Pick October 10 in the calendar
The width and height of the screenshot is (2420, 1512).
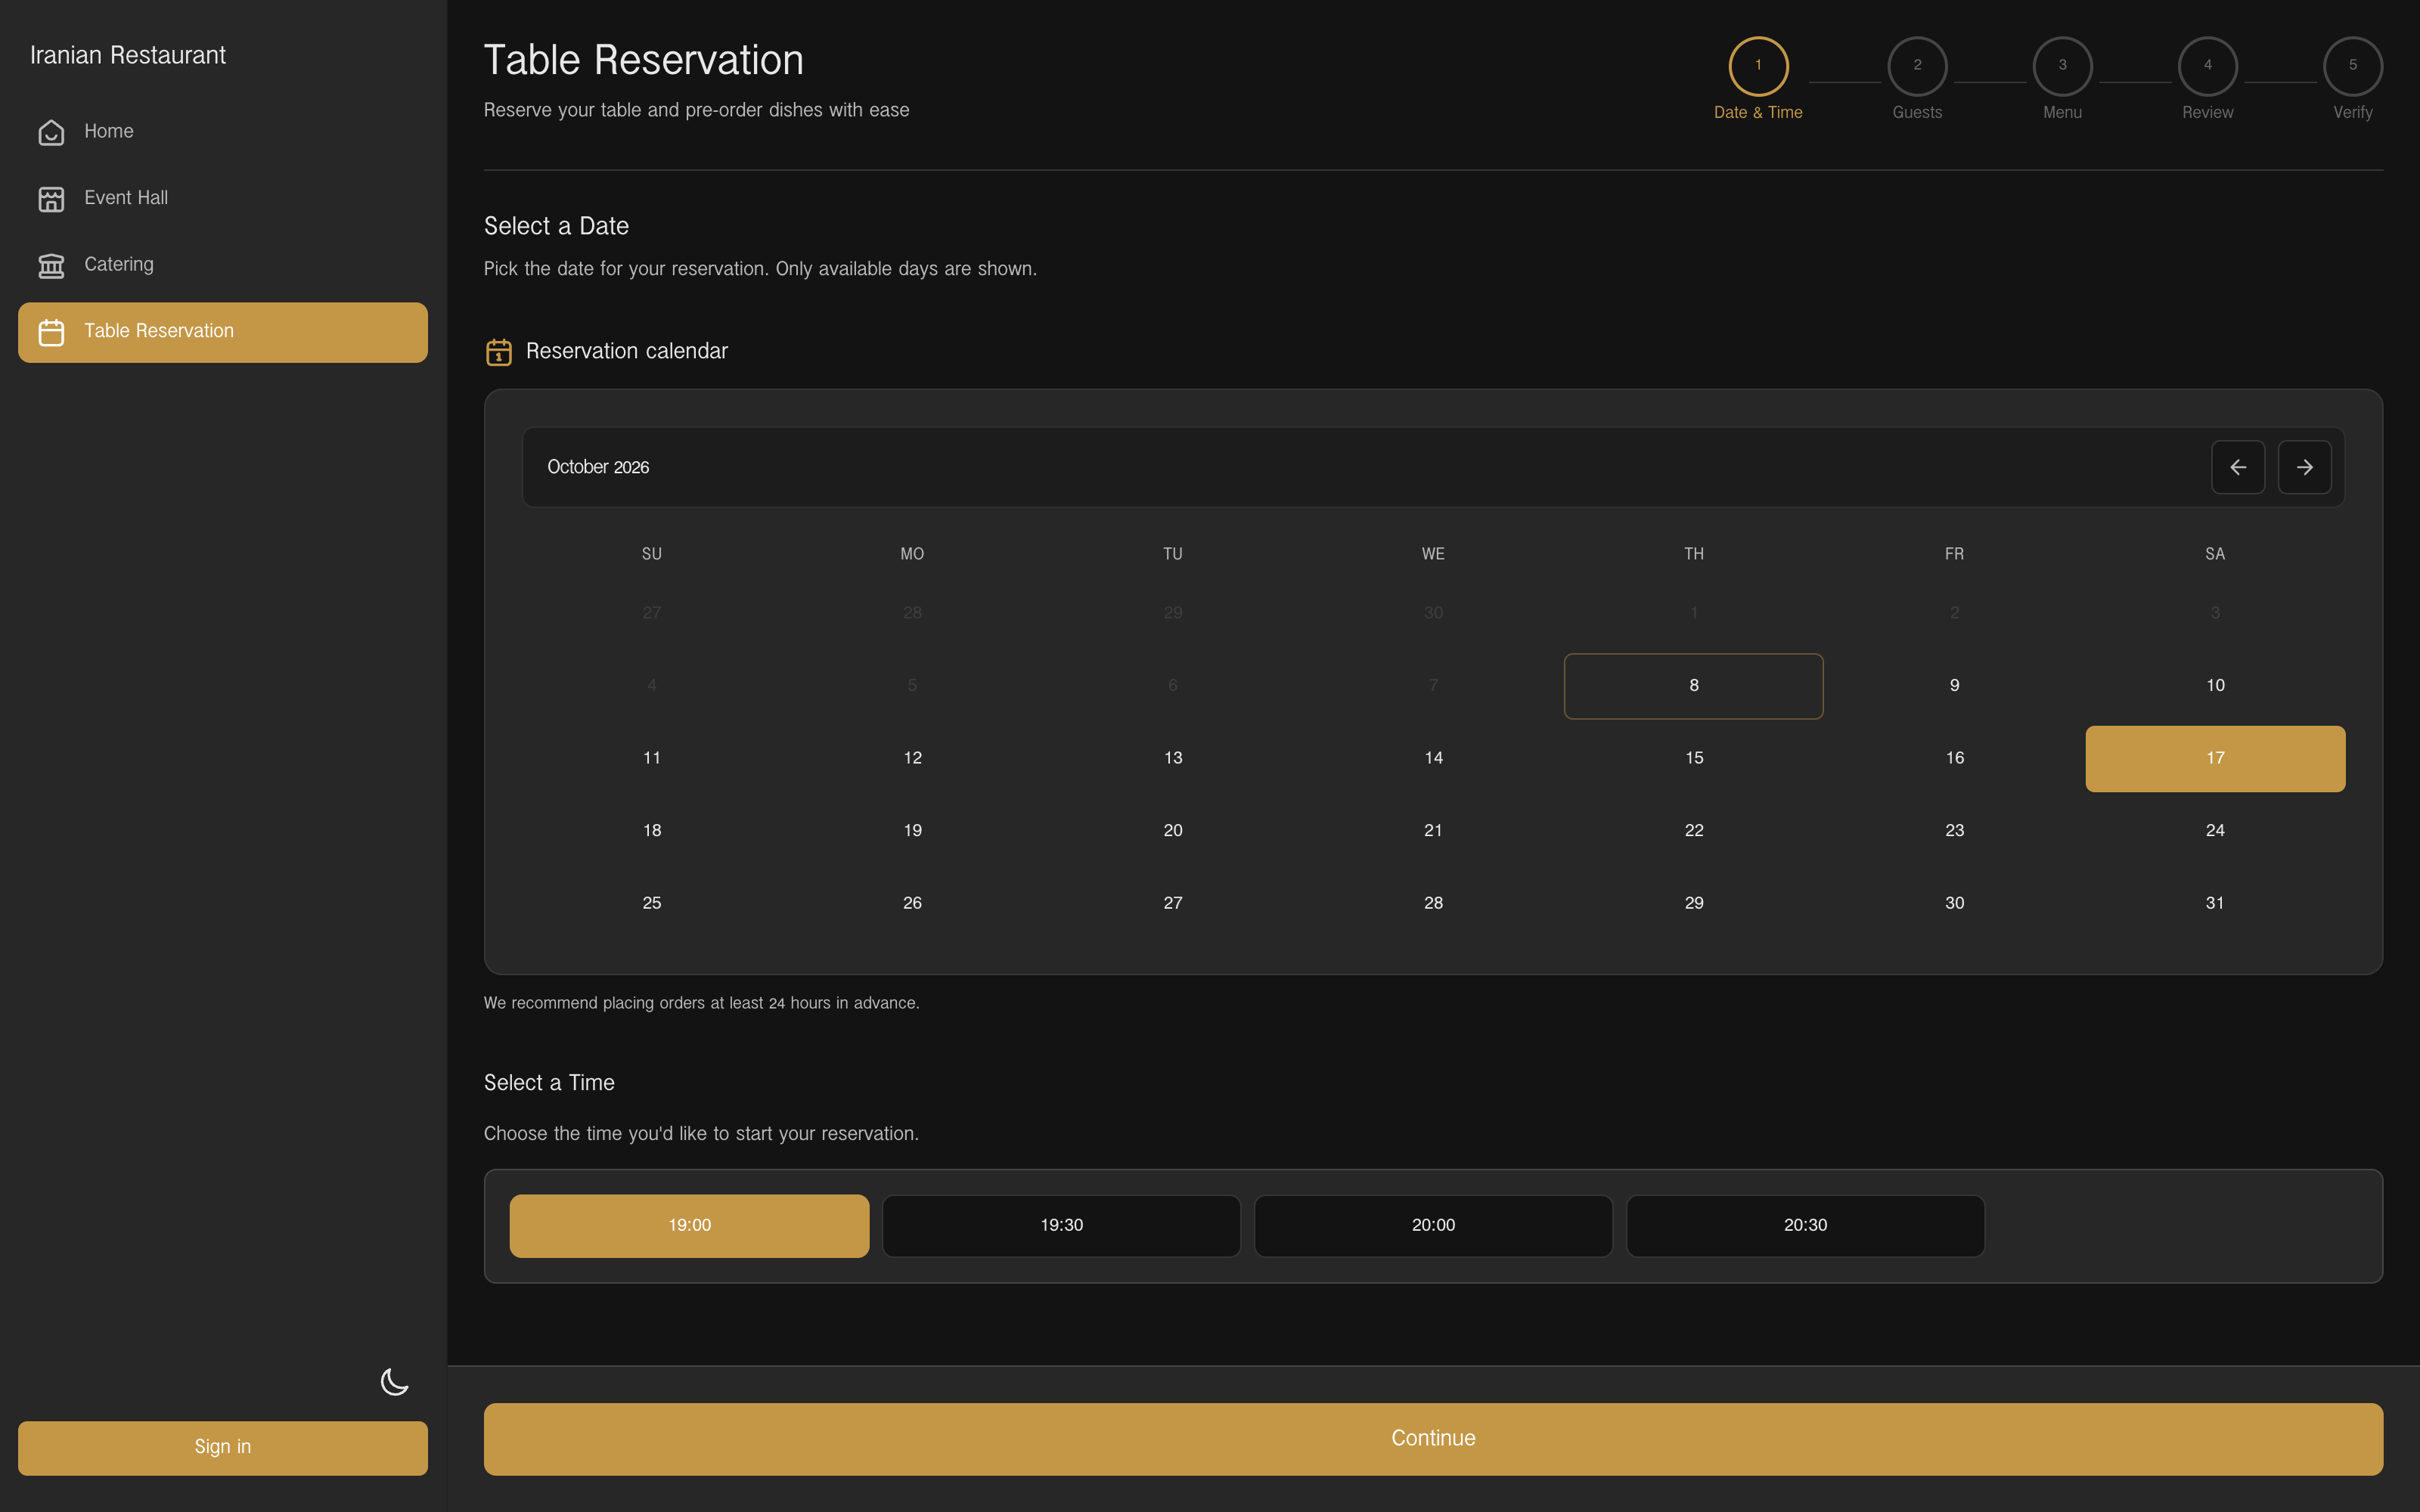point(2215,686)
